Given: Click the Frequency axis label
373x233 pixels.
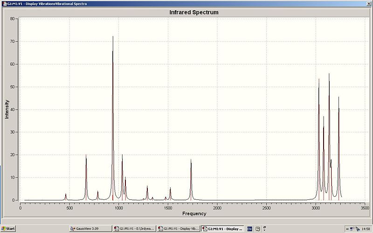Looking at the screenshot, I should [x=194, y=213].
